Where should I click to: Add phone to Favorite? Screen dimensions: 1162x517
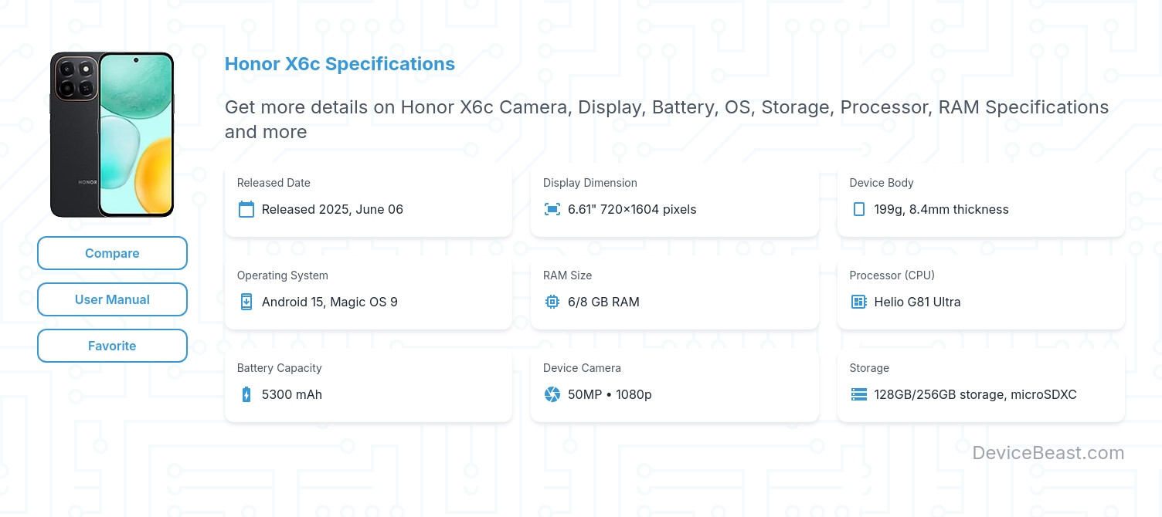[x=112, y=346]
